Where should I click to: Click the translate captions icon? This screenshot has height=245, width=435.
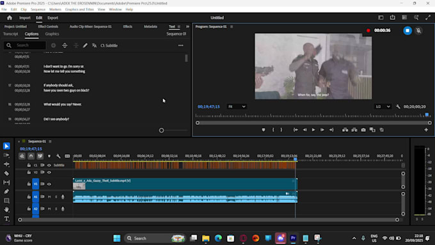pyautogui.click(x=94, y=45)
